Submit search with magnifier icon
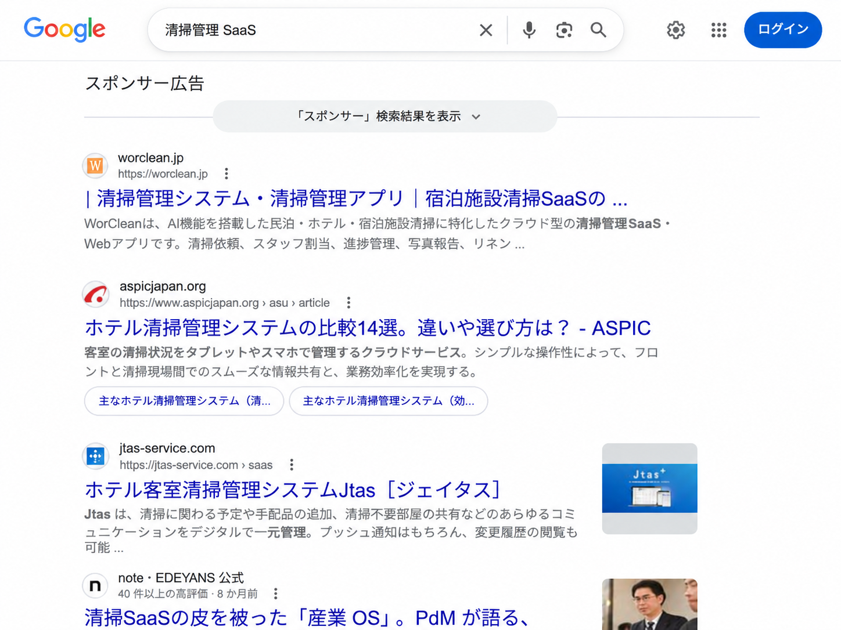841x630 pixels. tap(598, 30)
